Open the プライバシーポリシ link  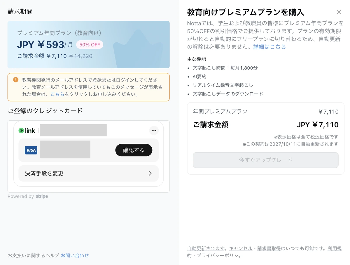coord(218,256)
